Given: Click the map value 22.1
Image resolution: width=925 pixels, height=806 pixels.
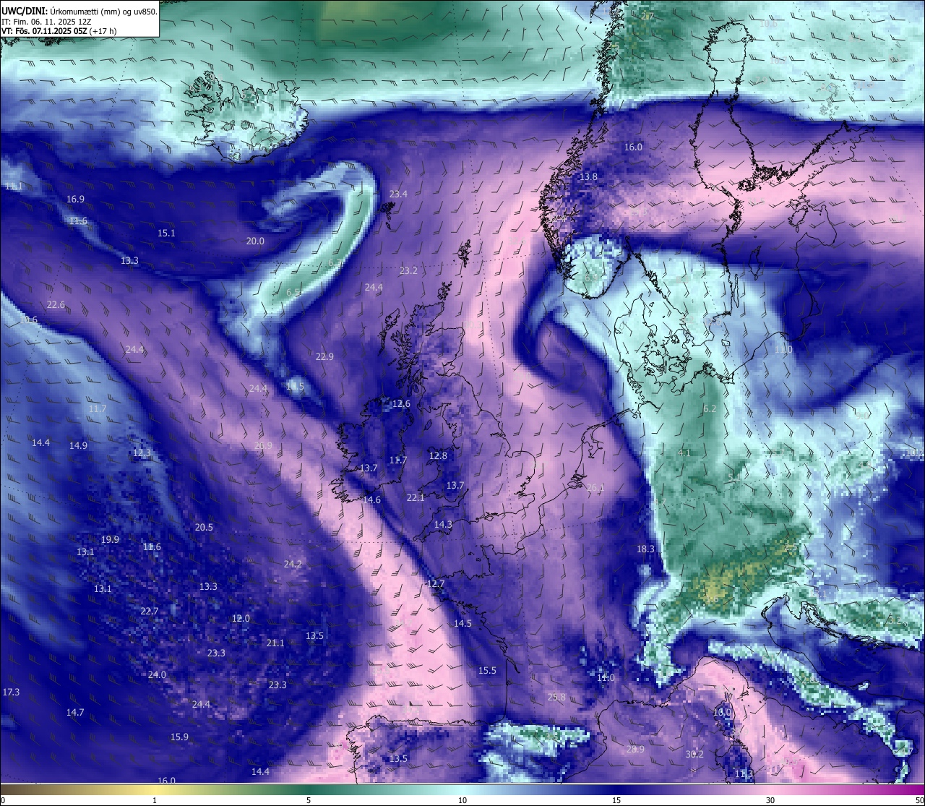Looking at the screenshot, I should point(416,498).
